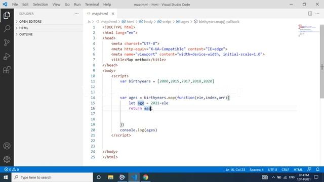The height and width of the screenshot is (182, 324).
Task: Change line endings via CRLF
Action: click(x=285, y=170)
